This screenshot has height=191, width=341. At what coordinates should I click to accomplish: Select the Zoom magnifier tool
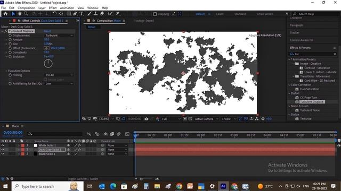pyautogui.click(x=26, y=14)
